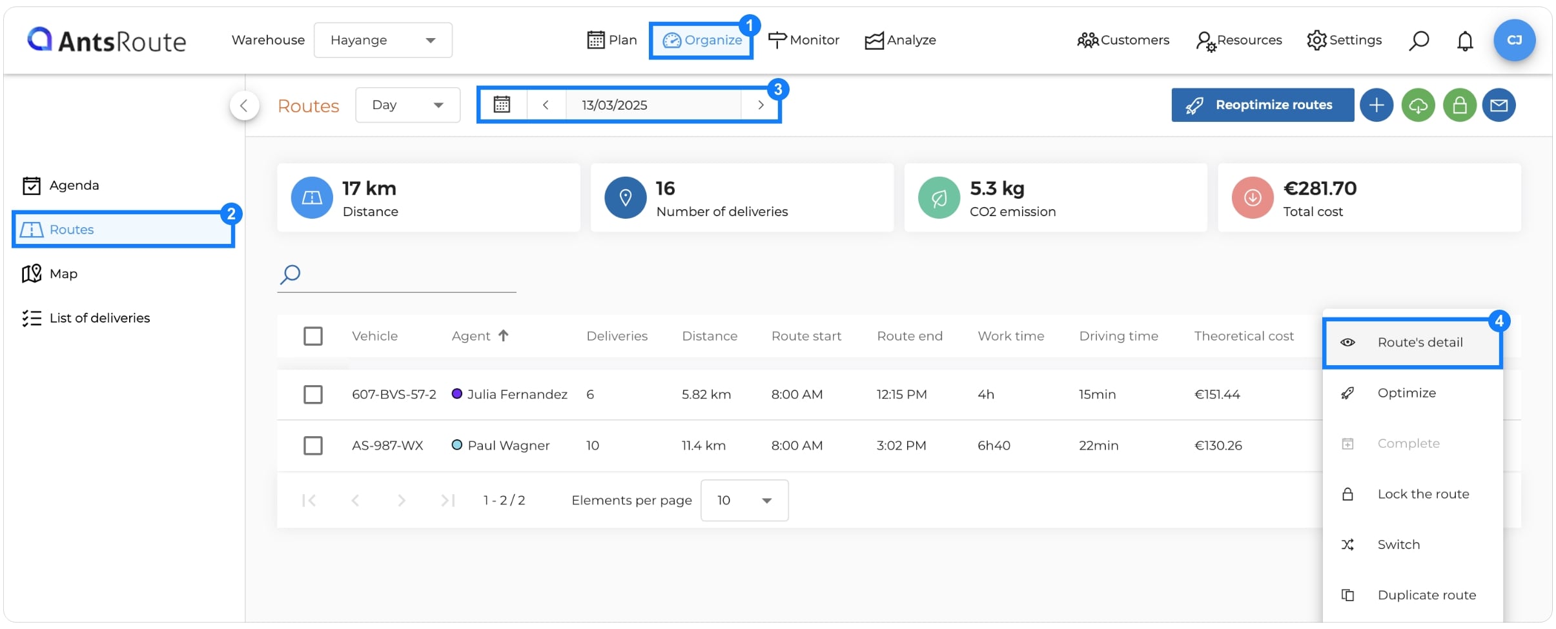Image resolution: width=1556 pixels, height=629 pixels.
Task: Click the date field 13/03/2025
Action: click(653, 105)
